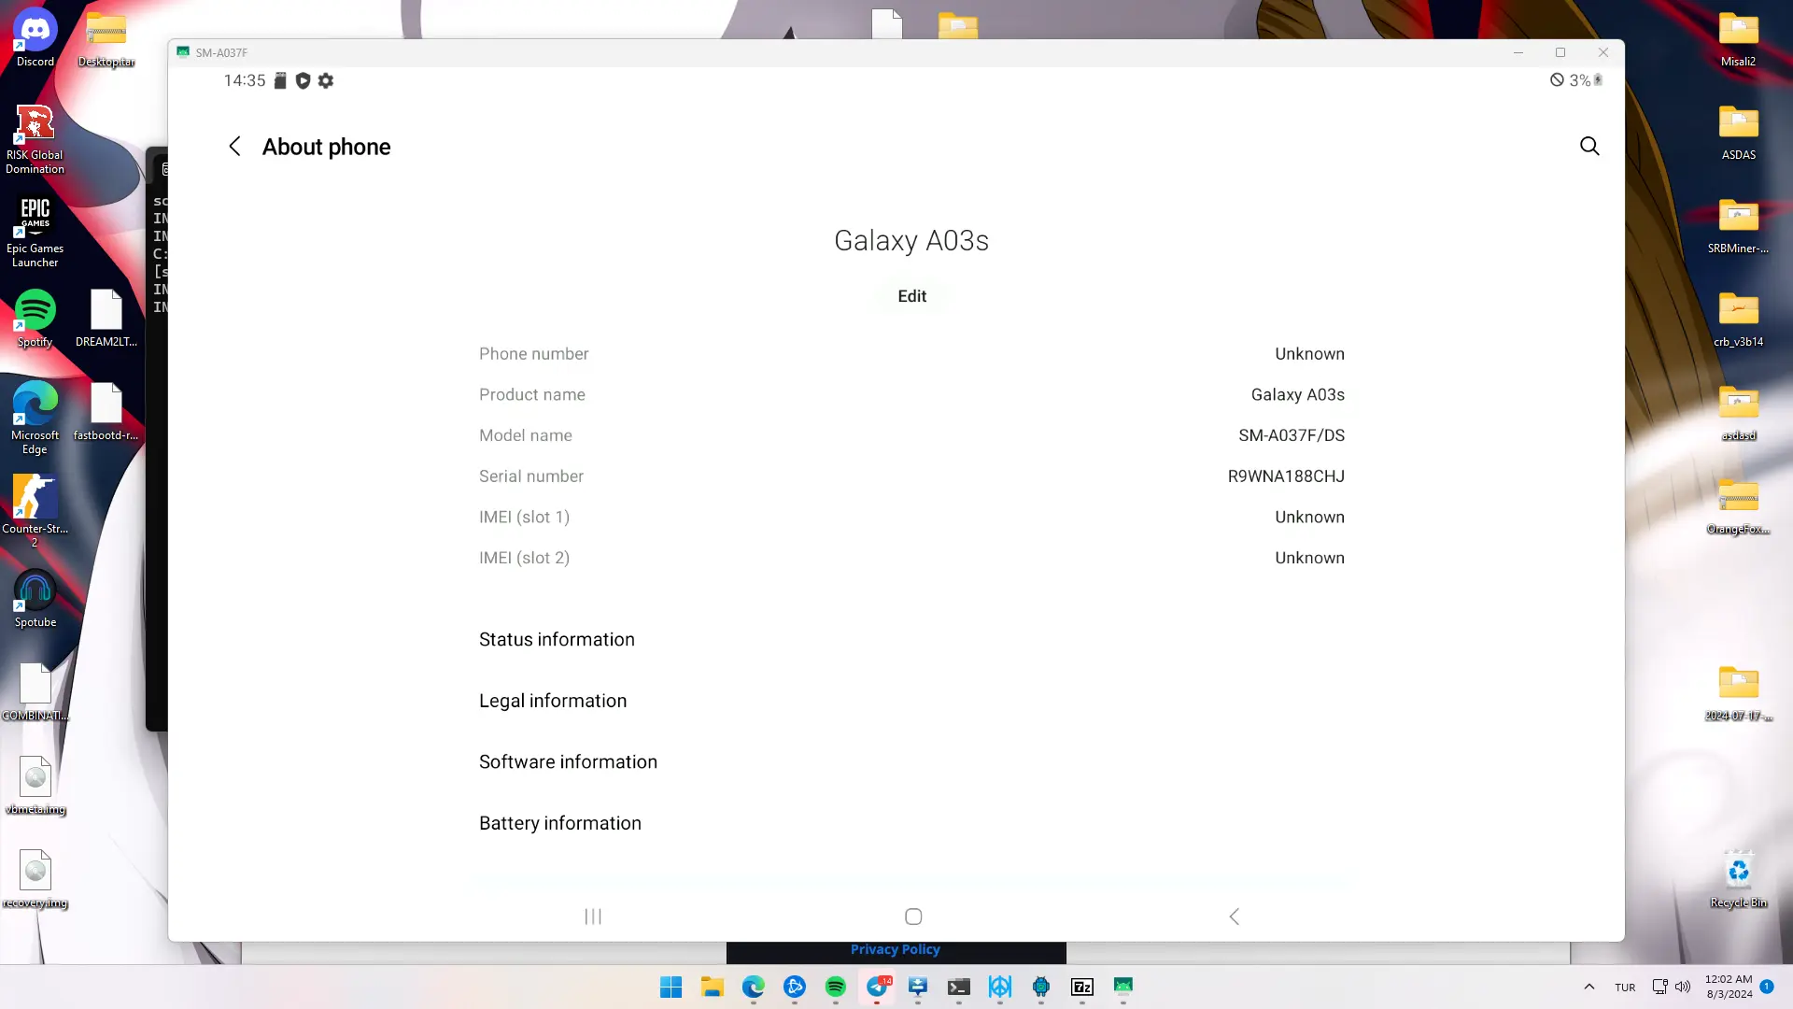1793x1009 pixels.
Task: Click the 14:35 clock in phone status bar
Action: pos(245,80)
